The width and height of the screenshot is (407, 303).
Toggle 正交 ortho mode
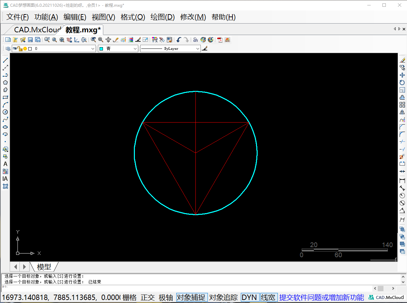(148, 298)
